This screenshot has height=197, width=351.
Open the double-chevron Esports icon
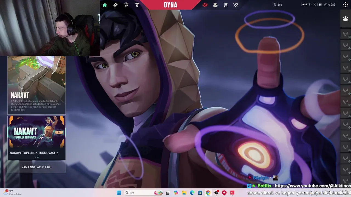coord(236,5)
